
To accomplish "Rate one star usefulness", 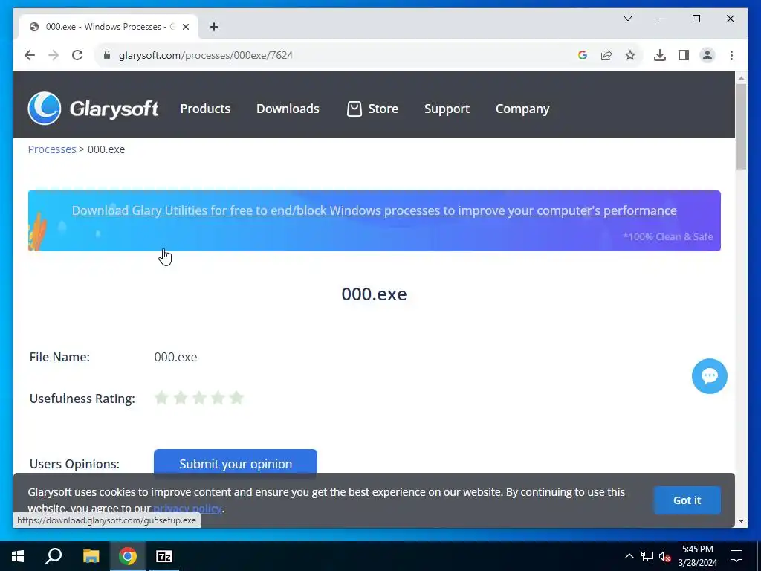I will click(x=161, y=398).
